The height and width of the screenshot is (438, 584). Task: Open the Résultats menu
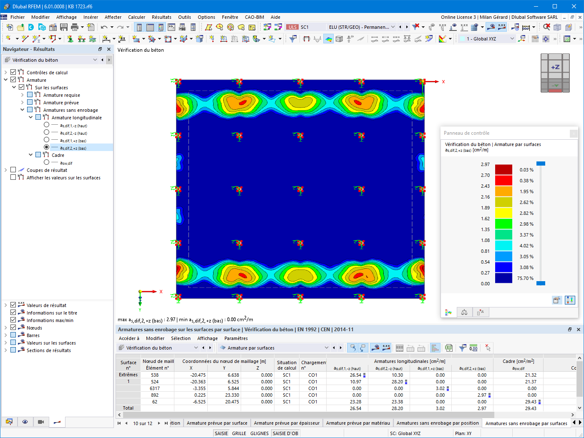point(161,17)
